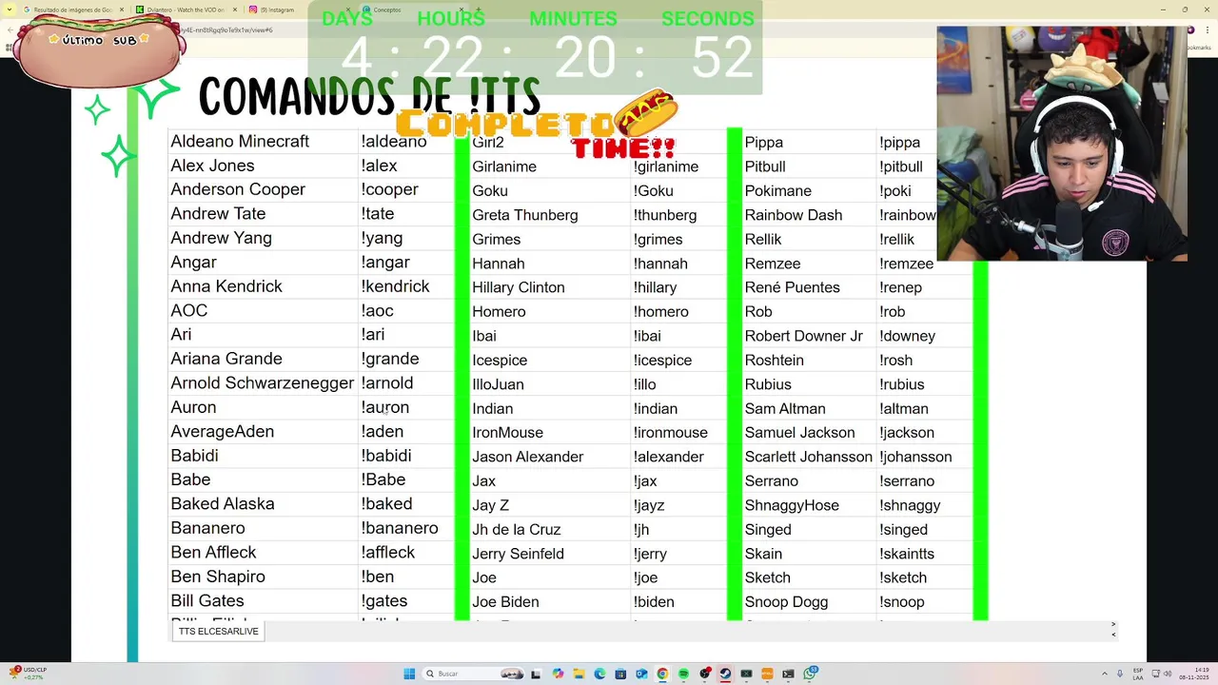Image resolution: width=1218 pixels, height=685 pixels.
Task: Open Task View from the taskbar
Action: click(x=536, y=674)
